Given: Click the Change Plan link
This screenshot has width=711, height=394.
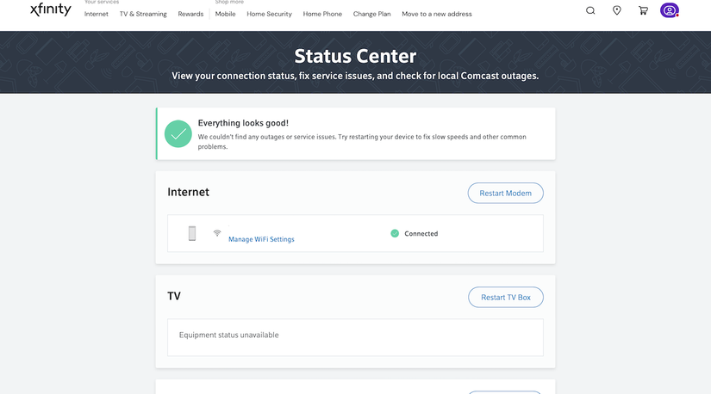Looking at the screenshot, I should tap(371, 14).
